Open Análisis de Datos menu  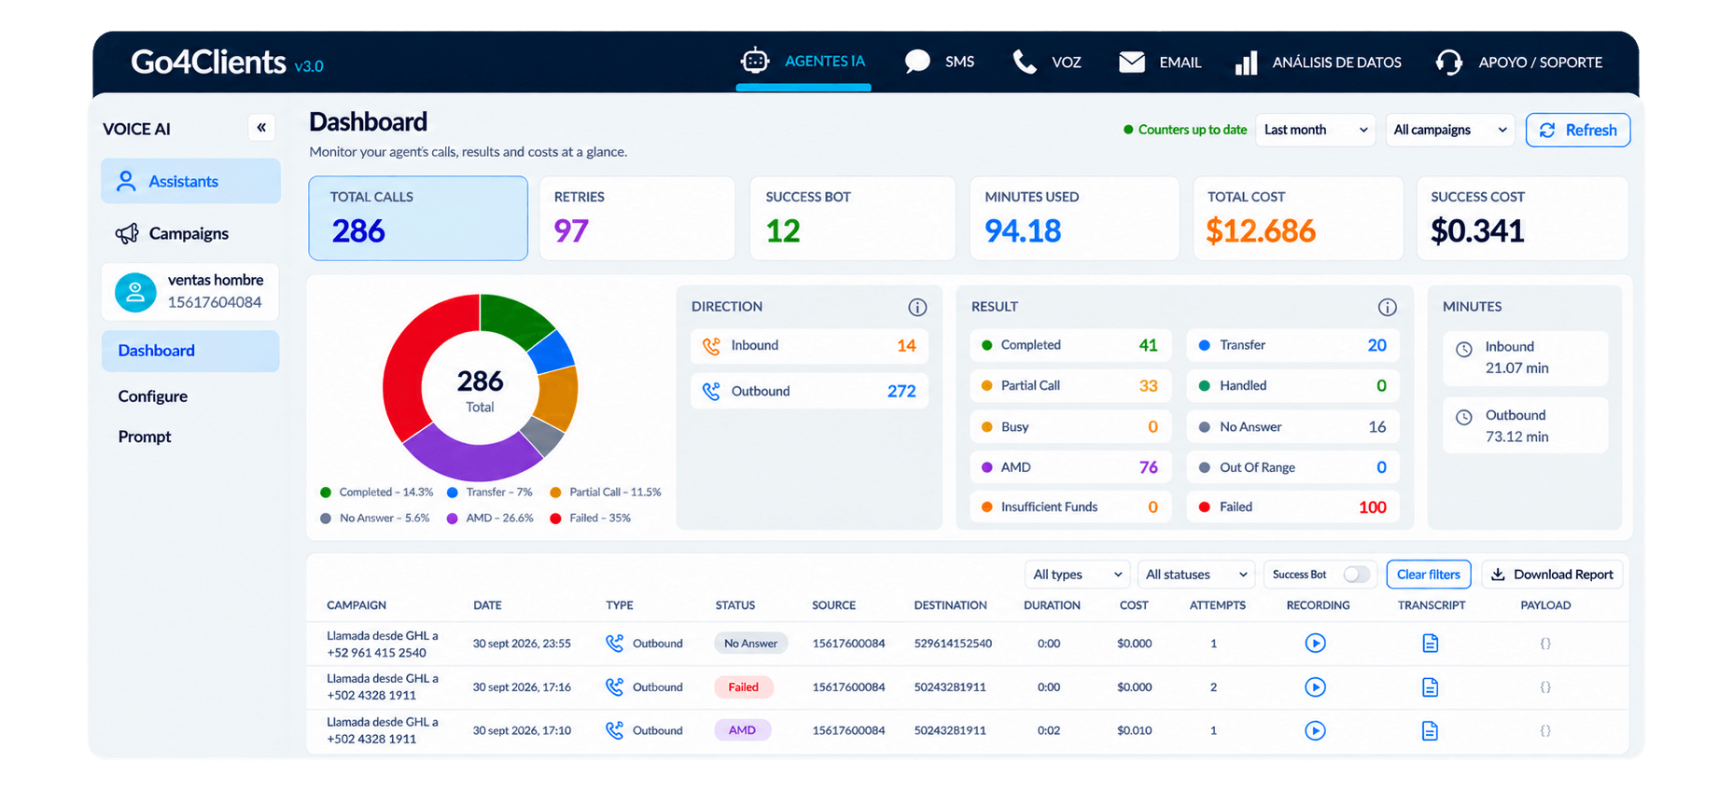click(x=1318, y=62)
